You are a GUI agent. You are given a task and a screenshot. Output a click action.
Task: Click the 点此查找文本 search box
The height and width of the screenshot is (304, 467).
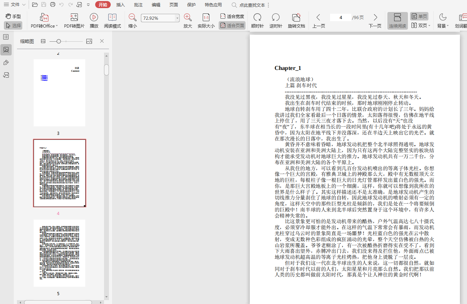248,5
